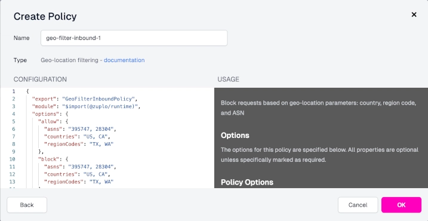Click the allow "regionCodes" value on line 8
The width and height of the screenshot is (428, 221).
pyautogui.click(x=101, y=144)
